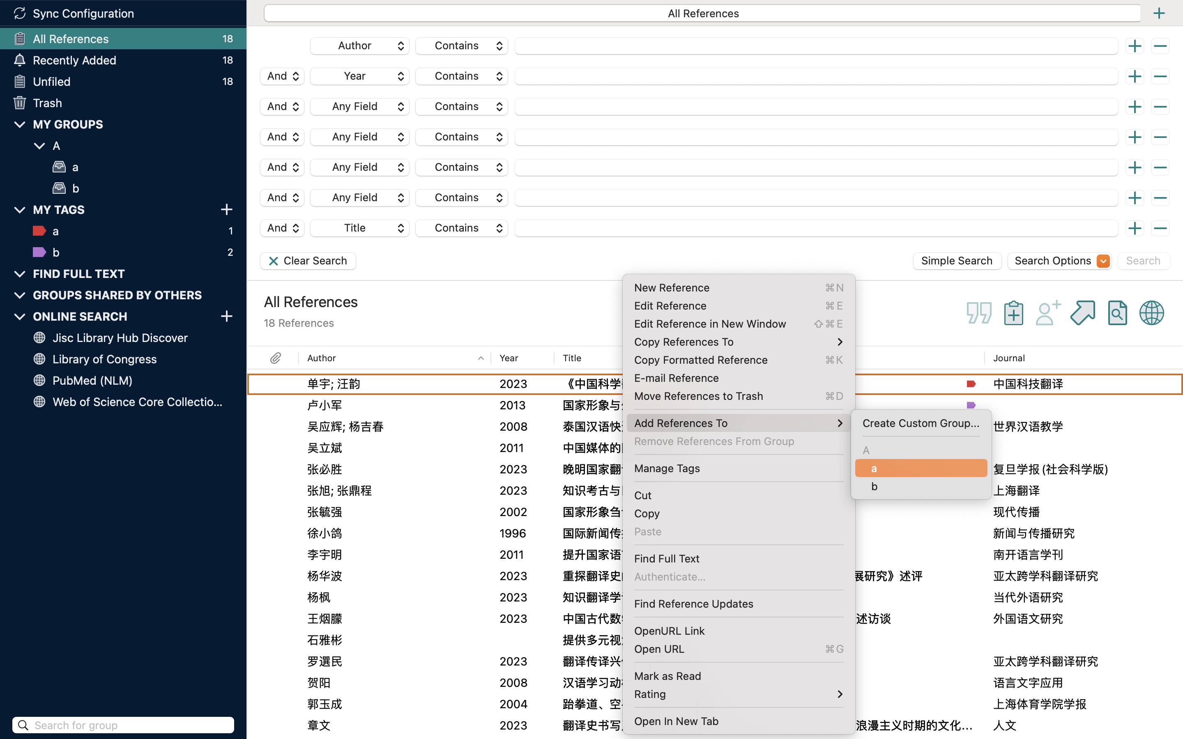Click the online search globe icon

pos(1151,313)
